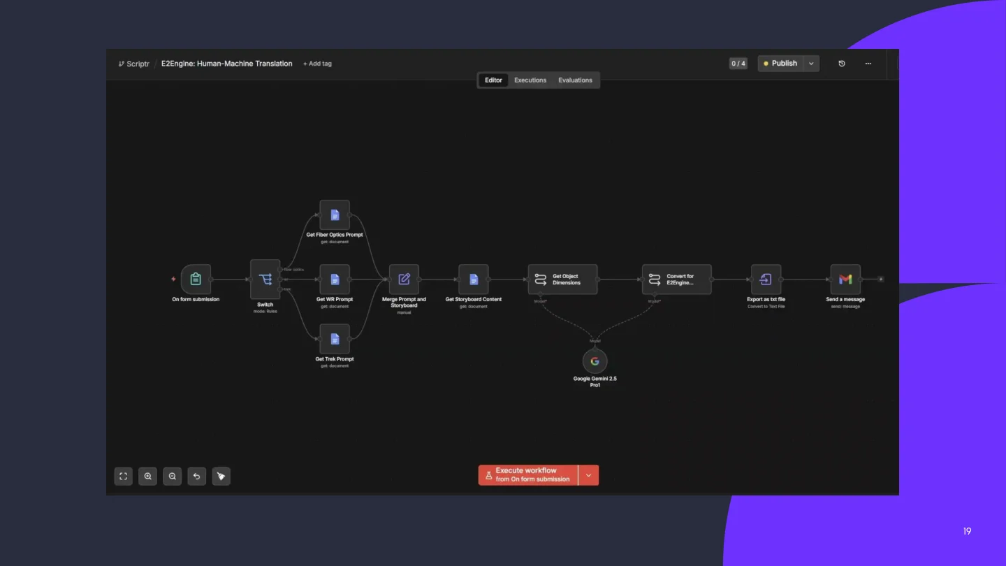Click the Publish button

coord(780,64)
